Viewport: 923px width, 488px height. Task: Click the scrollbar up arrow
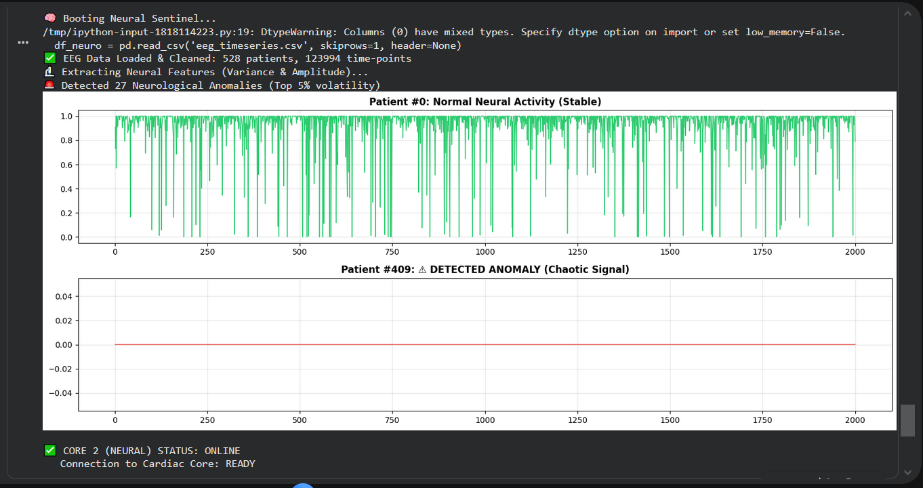point(907,12)
